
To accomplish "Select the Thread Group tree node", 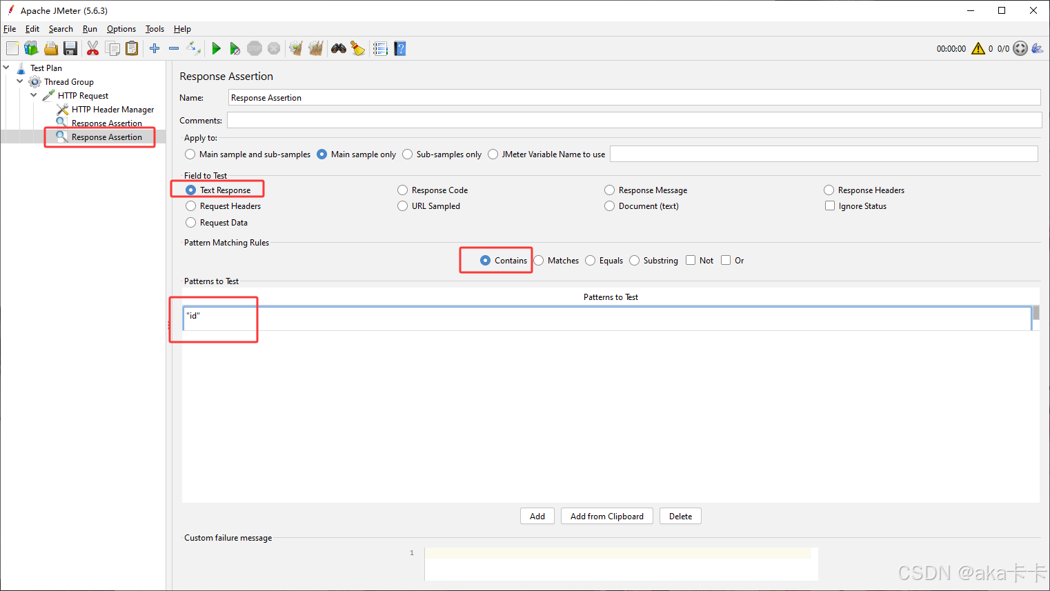I will (69, 82).
